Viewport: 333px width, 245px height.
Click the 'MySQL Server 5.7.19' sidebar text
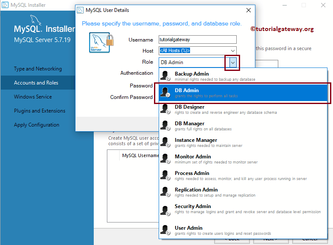[42, 40]
